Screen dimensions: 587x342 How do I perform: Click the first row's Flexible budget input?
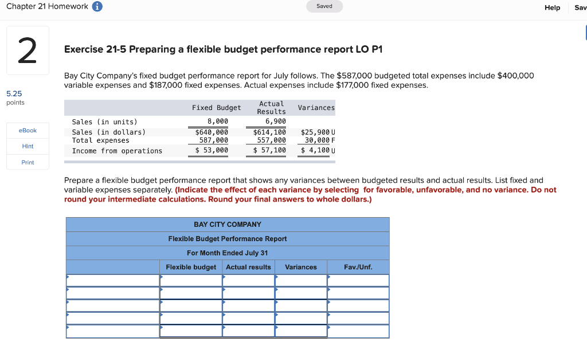(x=191, y=280)
